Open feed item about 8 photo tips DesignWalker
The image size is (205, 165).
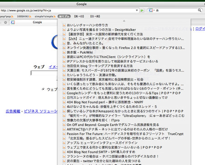(124, 30)
